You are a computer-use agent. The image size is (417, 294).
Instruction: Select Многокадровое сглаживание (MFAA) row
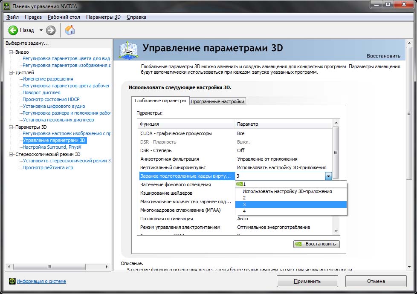[187, 210]
